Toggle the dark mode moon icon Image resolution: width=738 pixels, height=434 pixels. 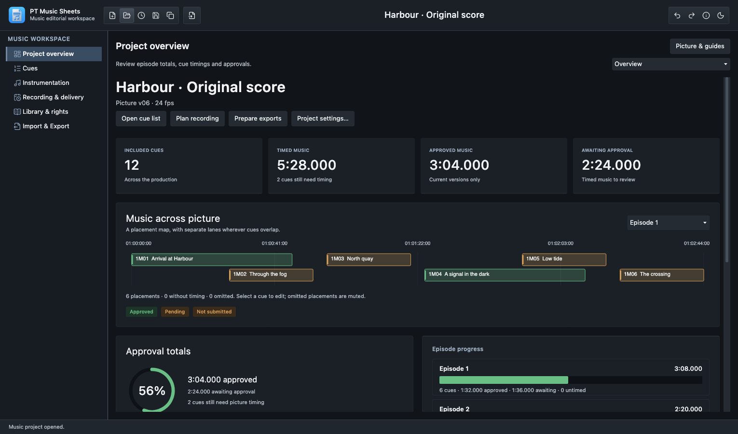(x=721, y=15)
